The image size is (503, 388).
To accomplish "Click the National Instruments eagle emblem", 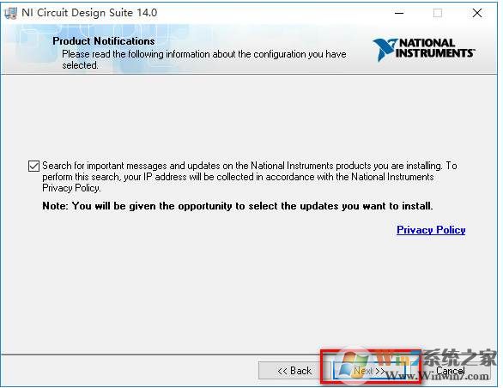I will point(385,50).
